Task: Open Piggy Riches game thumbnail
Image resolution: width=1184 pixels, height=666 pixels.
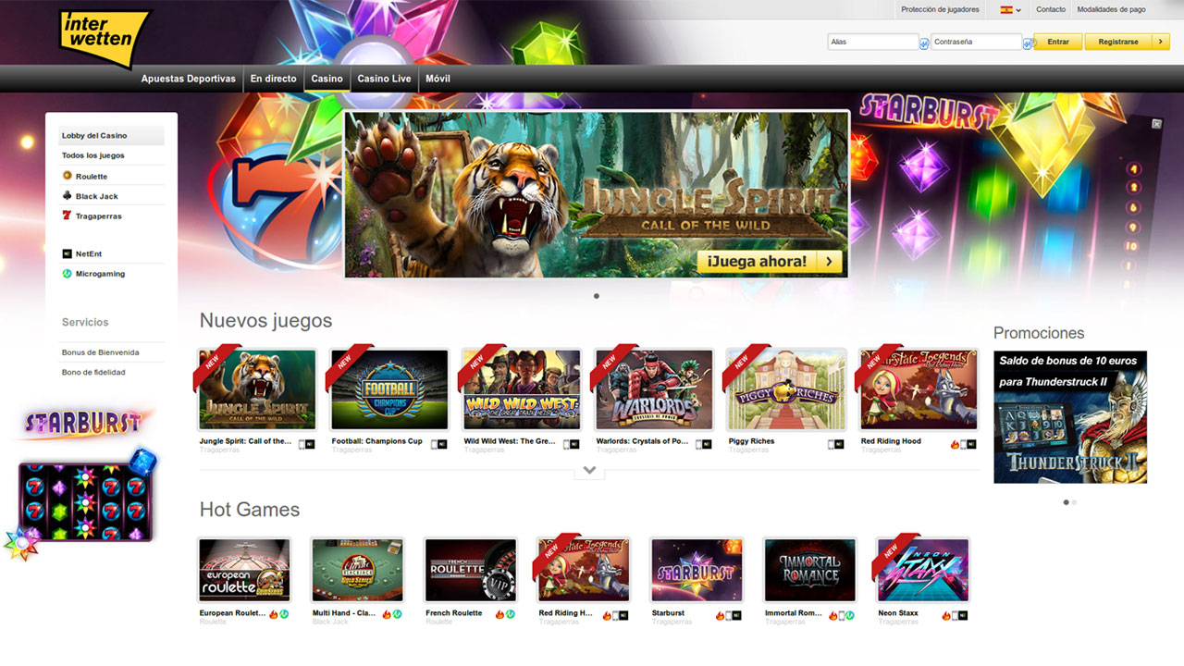Action: 786,389
